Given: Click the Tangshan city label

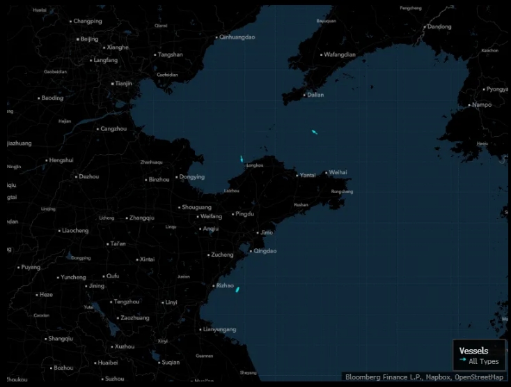Looking at the screenshot, I should [171, 54].
